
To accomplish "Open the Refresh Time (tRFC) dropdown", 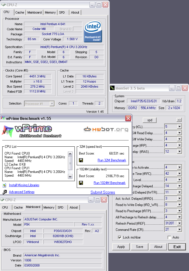I will (x=179, y=173).
